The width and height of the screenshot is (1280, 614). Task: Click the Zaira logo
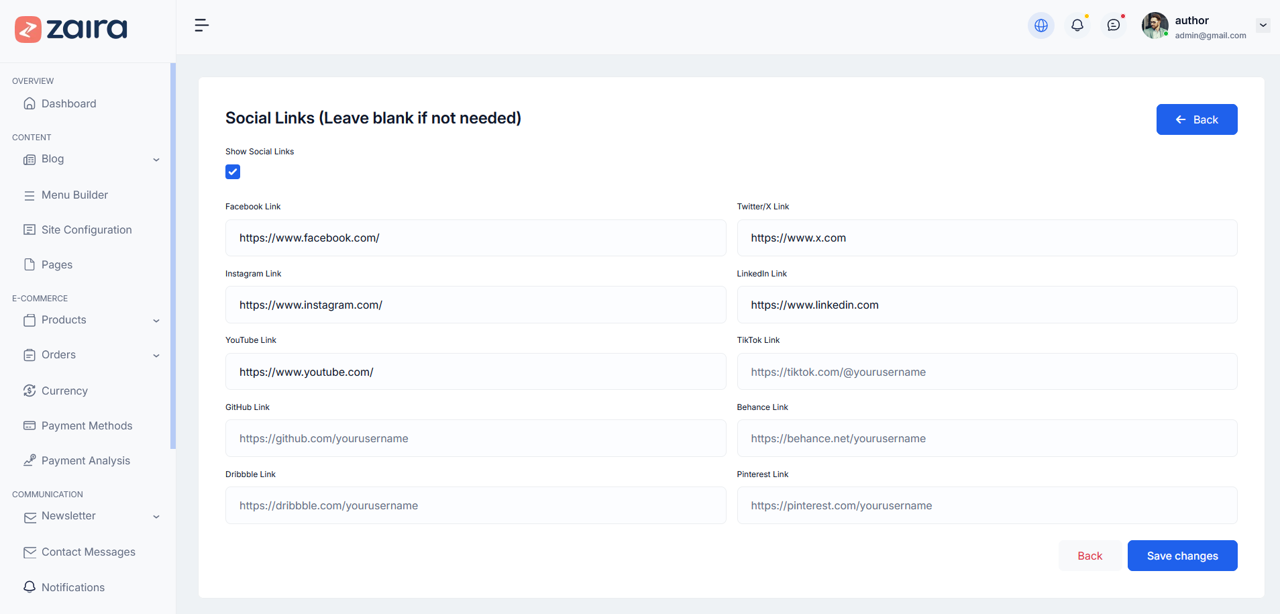(x=71, y=29)
